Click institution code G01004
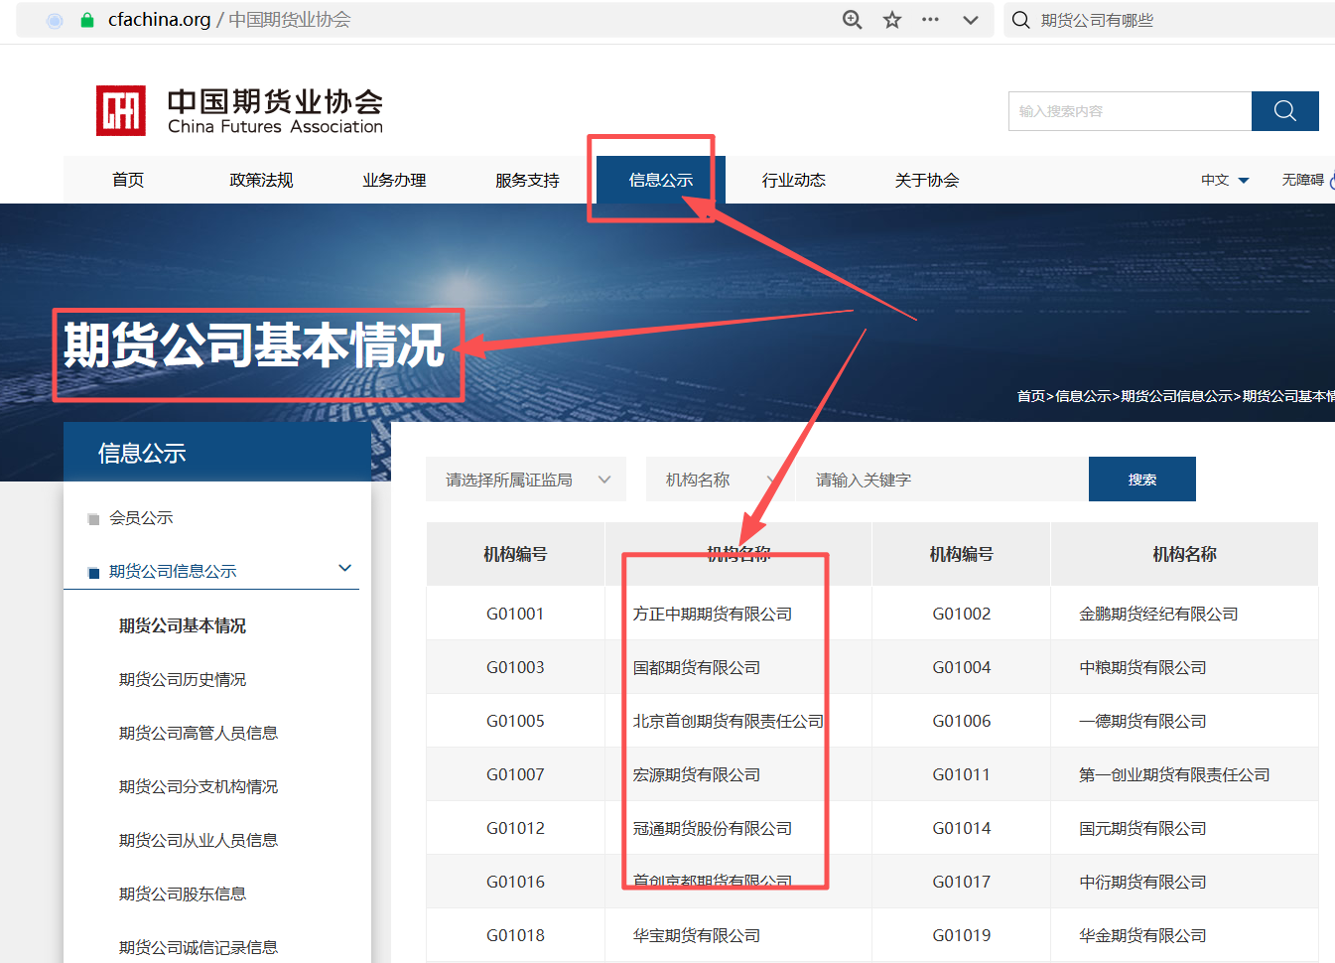 coord(962,667)
